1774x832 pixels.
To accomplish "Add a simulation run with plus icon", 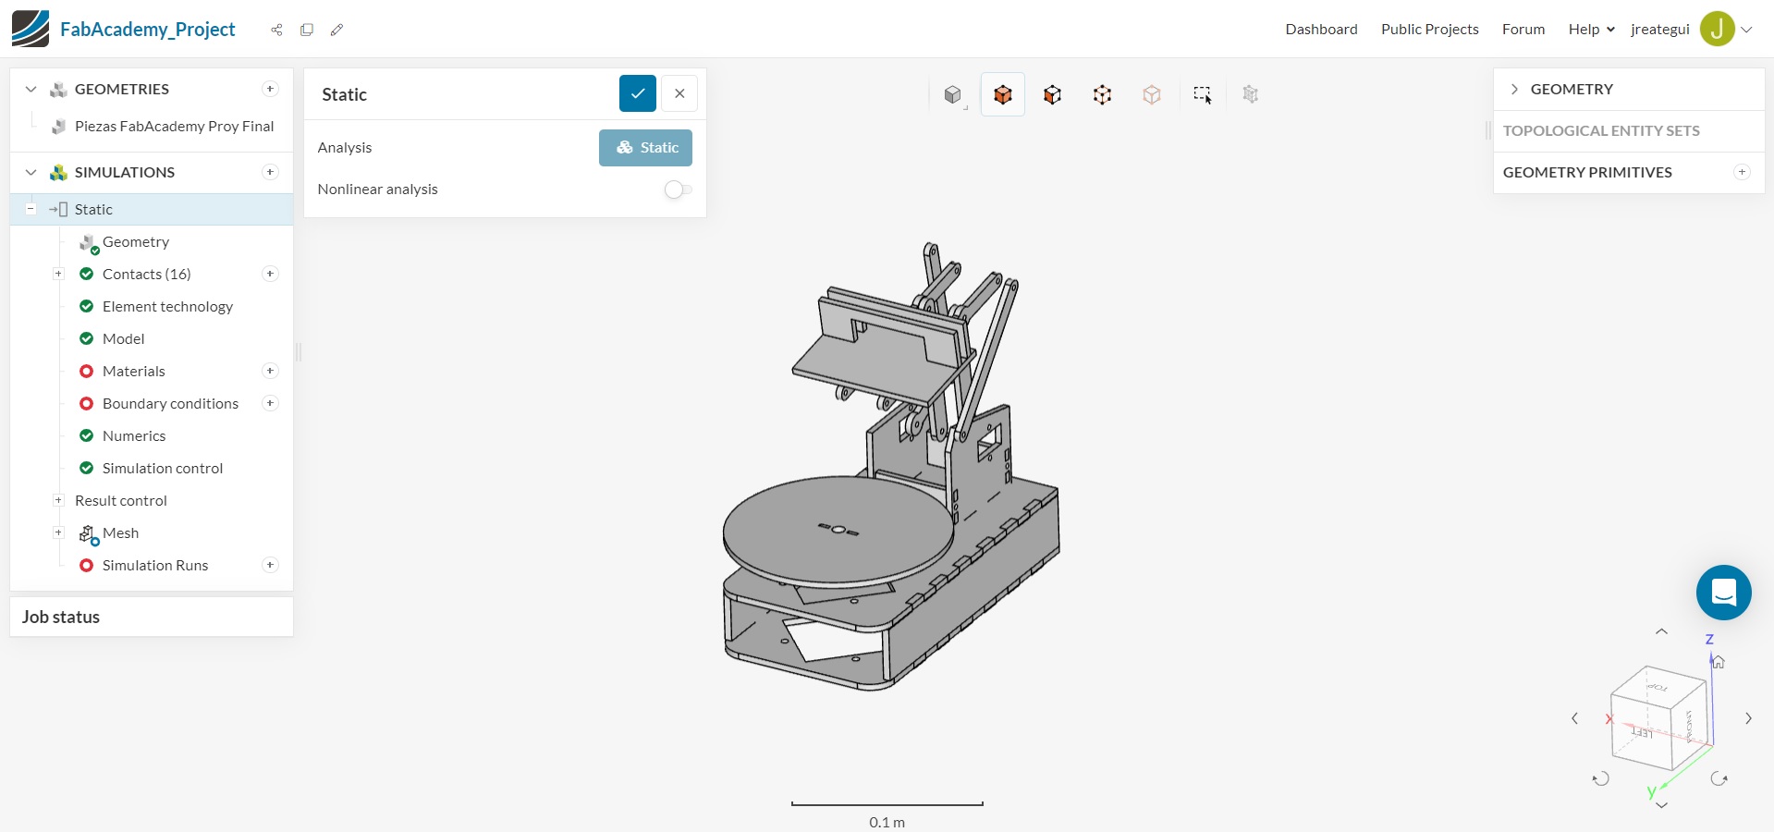I will (270, 565).
